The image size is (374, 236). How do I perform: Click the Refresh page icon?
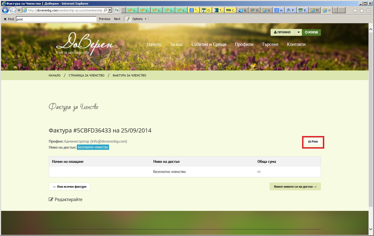click(x=117, y=10)
